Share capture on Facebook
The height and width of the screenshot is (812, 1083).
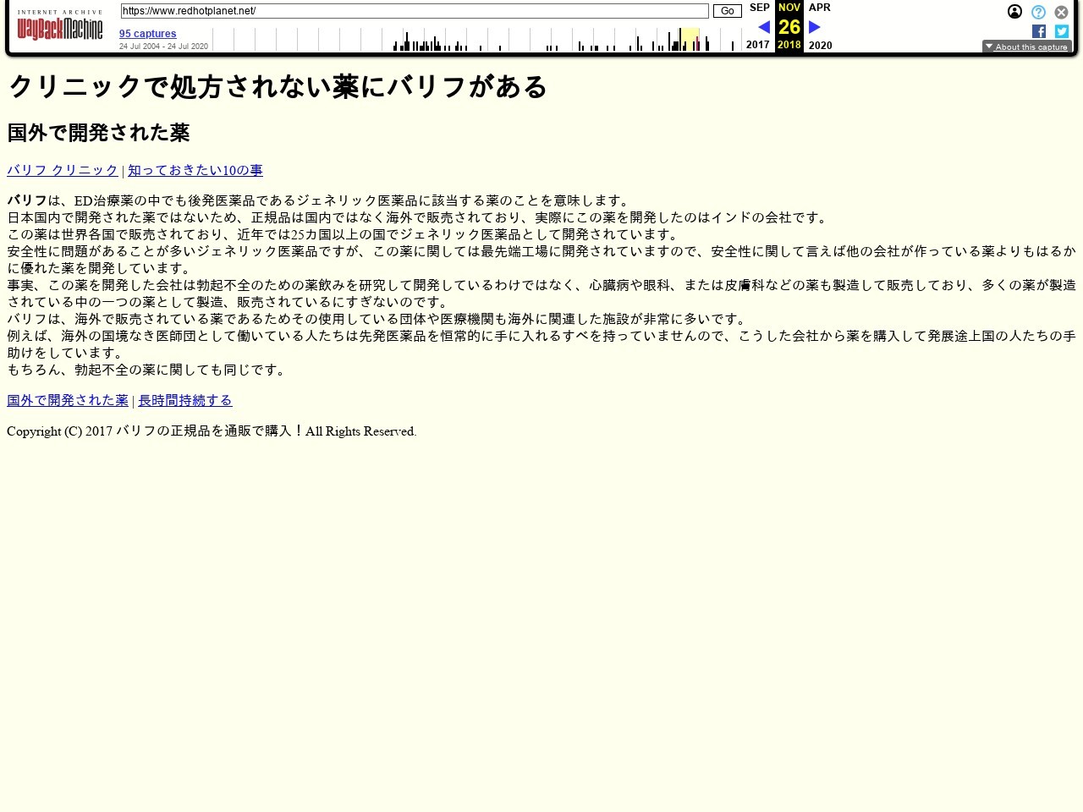point(1039,31)
